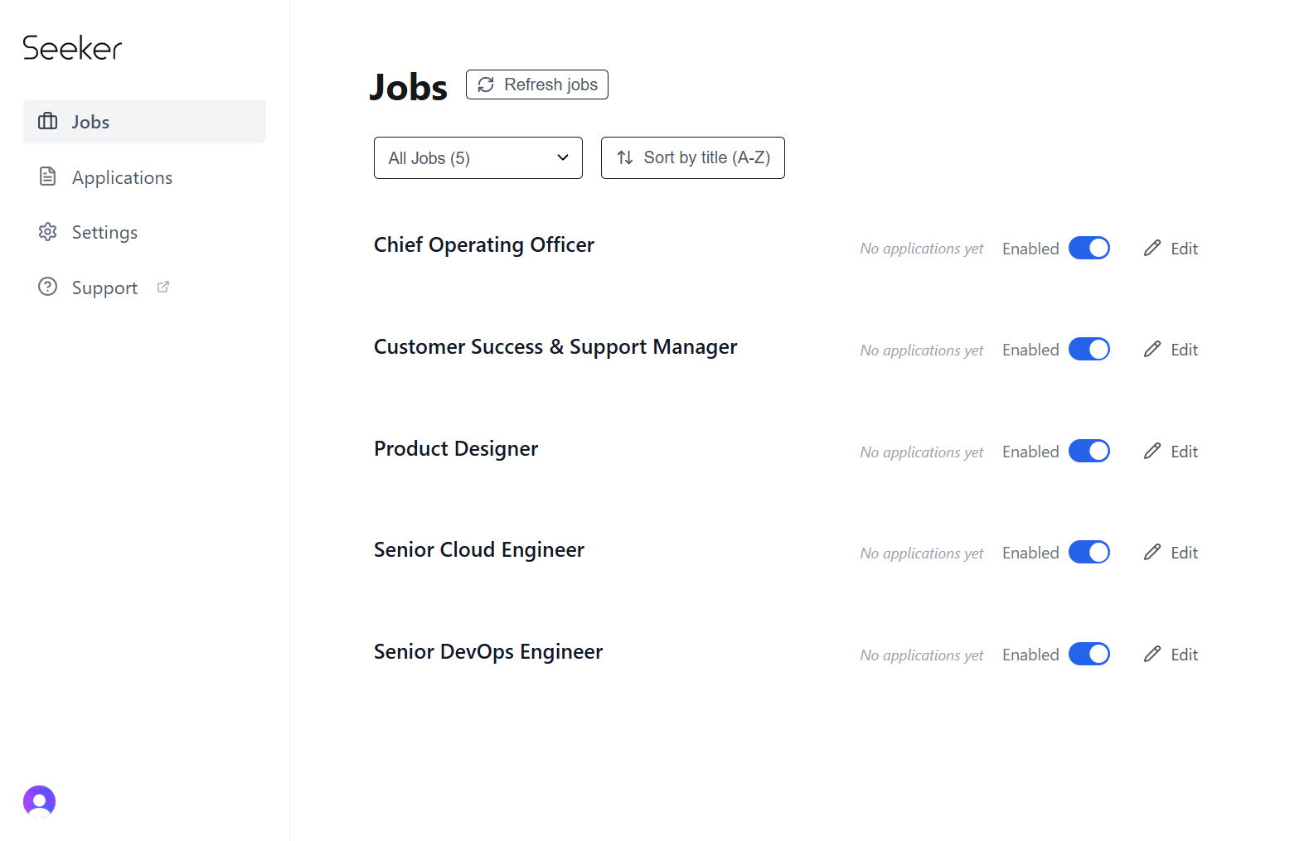The width and height of the screenshot is (1314, 841).
Task: Toggle off Customer Success & Support Manager
Action: (1089, 349)
